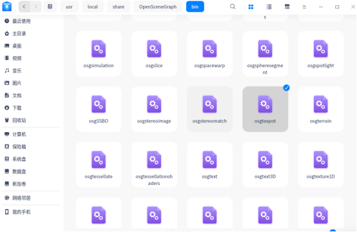Click the disk root breadcrumb icon
Image resolution: width=357 pixels, height=232 pixels.
[x=50, y=6]
